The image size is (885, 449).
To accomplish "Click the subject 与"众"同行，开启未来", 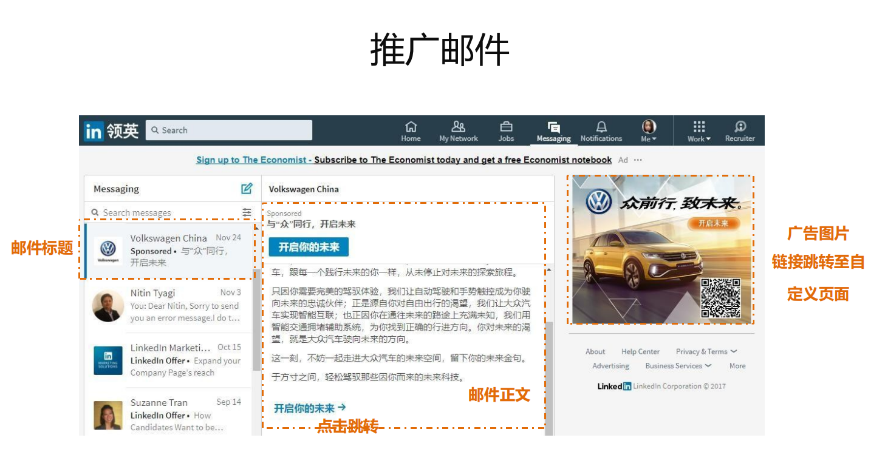I will click(x=311, y=224).
